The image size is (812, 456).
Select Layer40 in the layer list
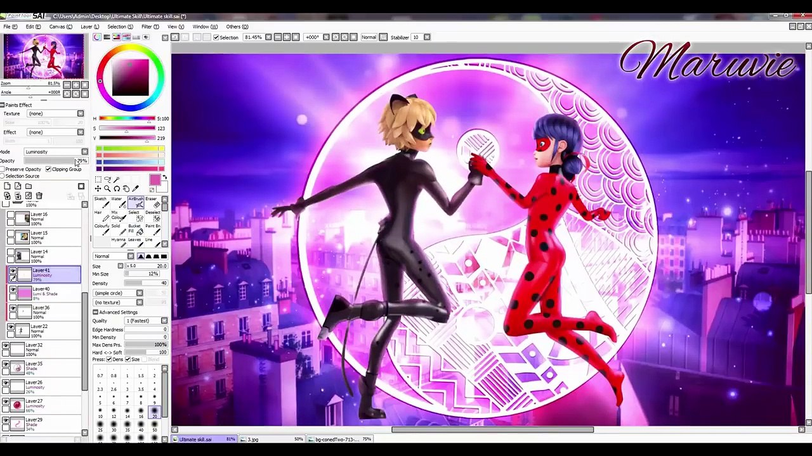click(44, 293)
